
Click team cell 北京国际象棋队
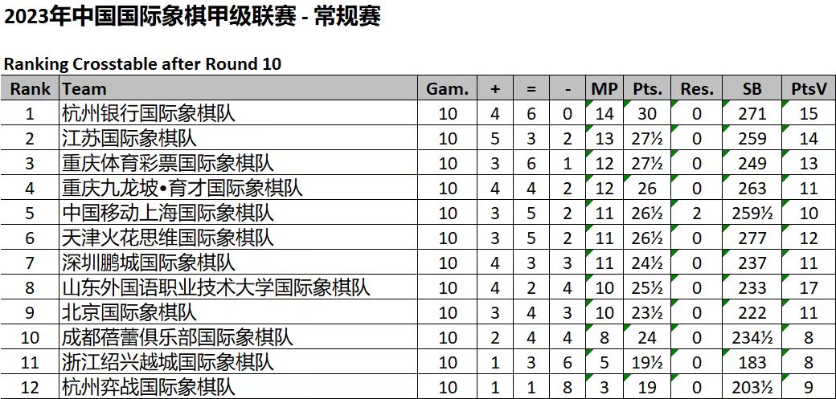pos(238,313)
